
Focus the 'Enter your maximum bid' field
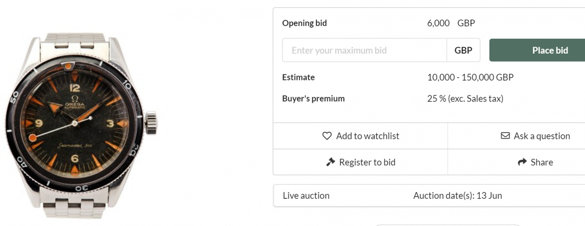tap(364, 50)
